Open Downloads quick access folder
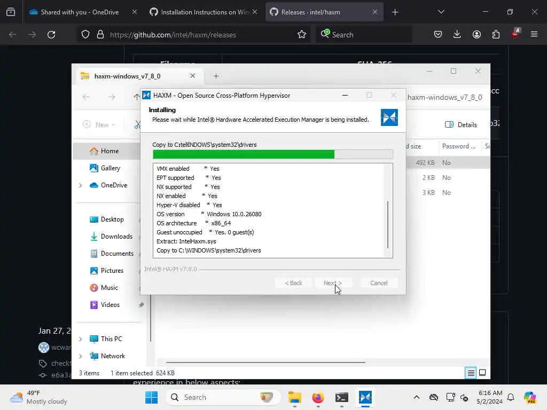This screenshot has height=410, width=547. 111,236
